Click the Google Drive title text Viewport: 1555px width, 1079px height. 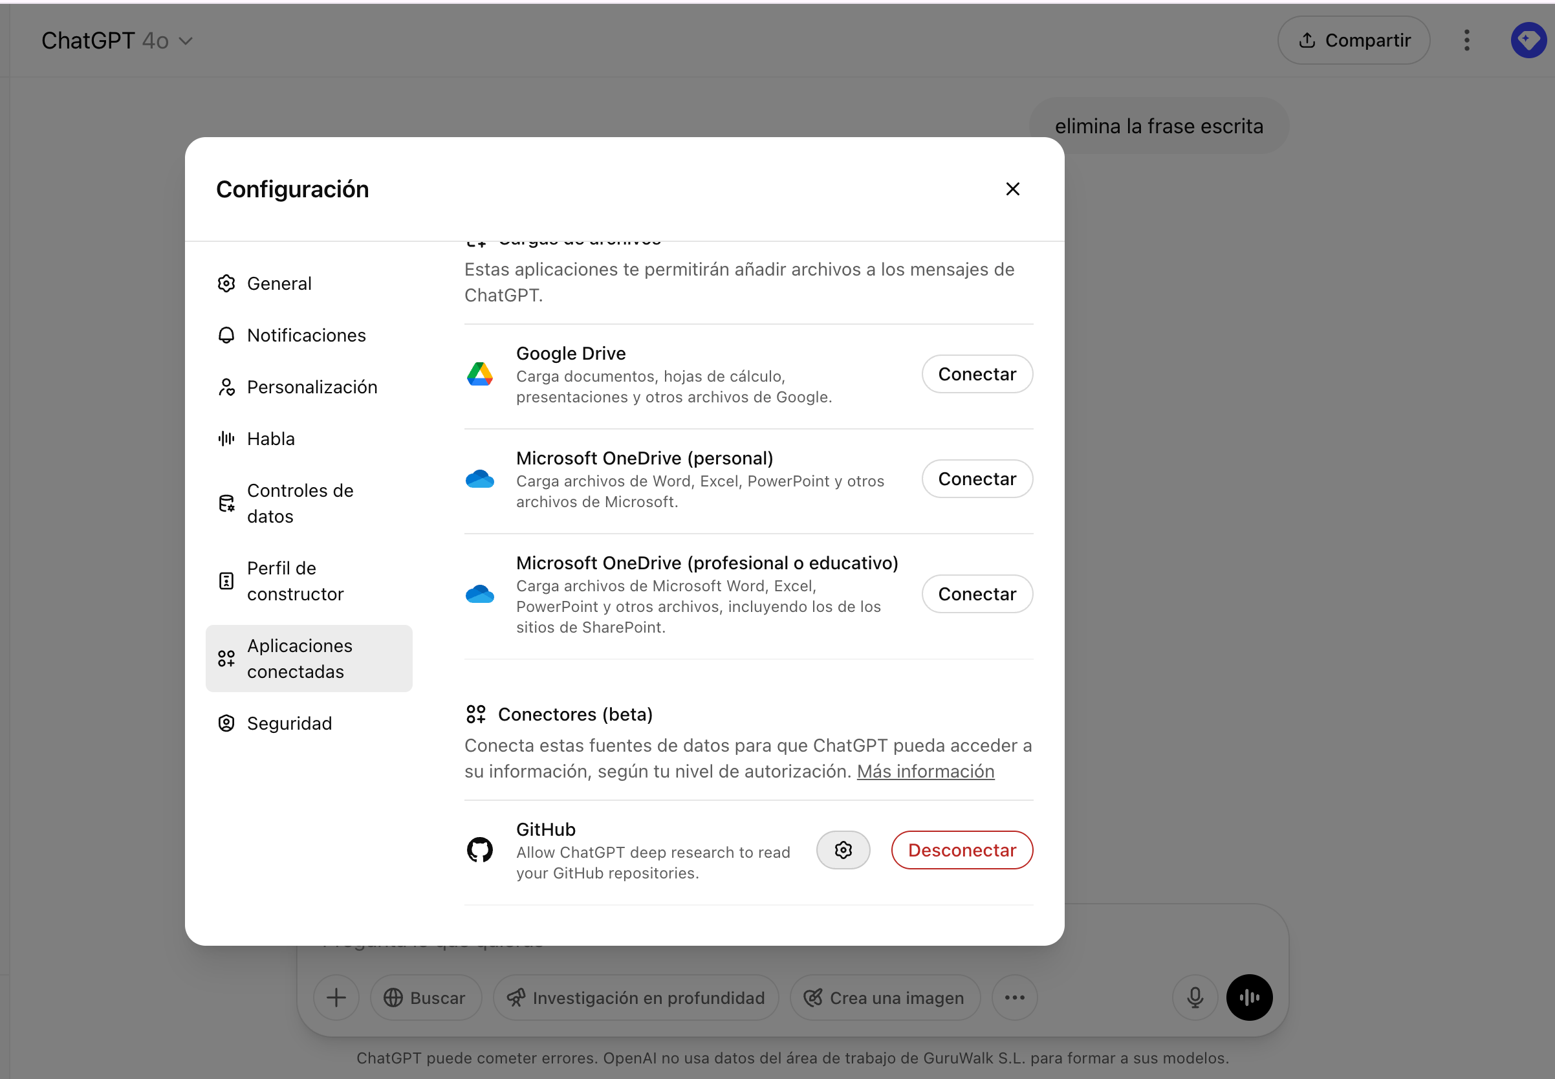pyautogui.click(x=571, y=353)
